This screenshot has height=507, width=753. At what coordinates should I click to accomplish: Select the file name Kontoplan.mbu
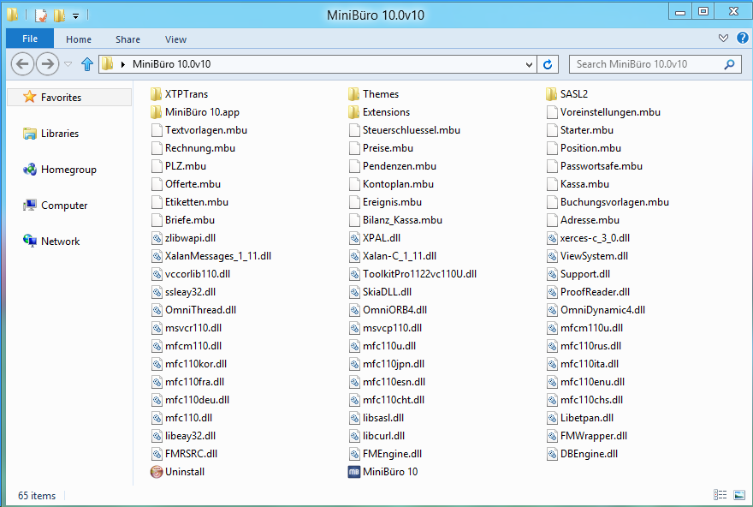coord(398,184)
